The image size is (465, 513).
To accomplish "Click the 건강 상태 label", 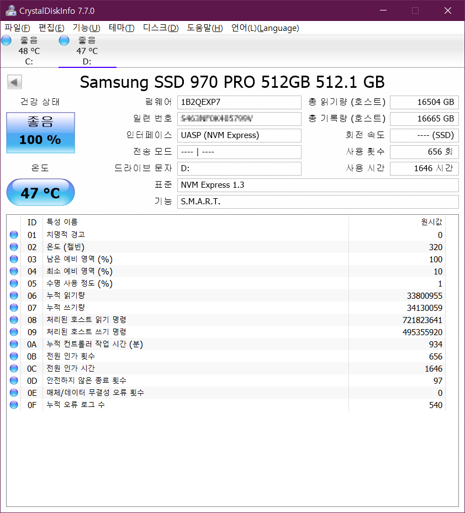I will tap(40, 102).
